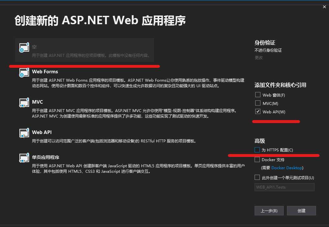The width and height of the screenshot is (329, 227).
Task: Click the 上一步(B) button
Action: coord(269,211)
